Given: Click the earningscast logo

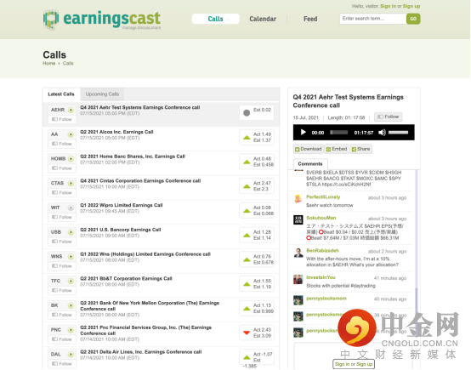Looking at the screenshot, I should [102, 20].
